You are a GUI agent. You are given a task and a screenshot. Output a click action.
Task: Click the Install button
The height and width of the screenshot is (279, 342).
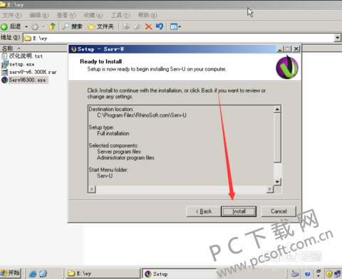[239, 211]
